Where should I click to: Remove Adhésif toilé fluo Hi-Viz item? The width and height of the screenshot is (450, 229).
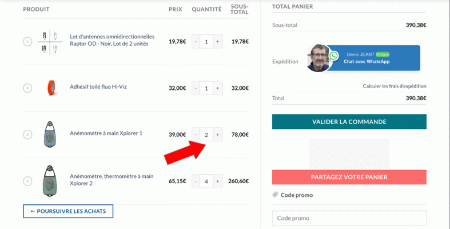point(27,88)
